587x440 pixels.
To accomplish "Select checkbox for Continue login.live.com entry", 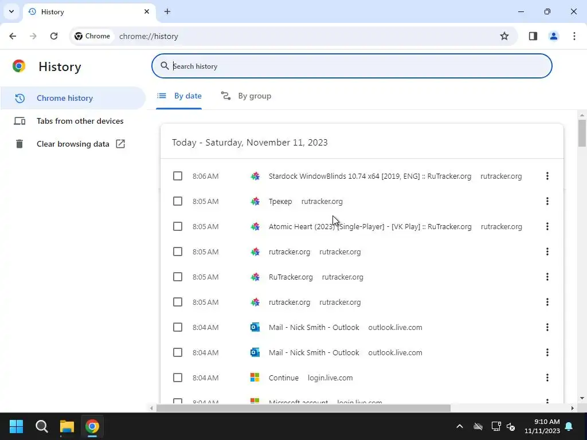I will point(178,378).
